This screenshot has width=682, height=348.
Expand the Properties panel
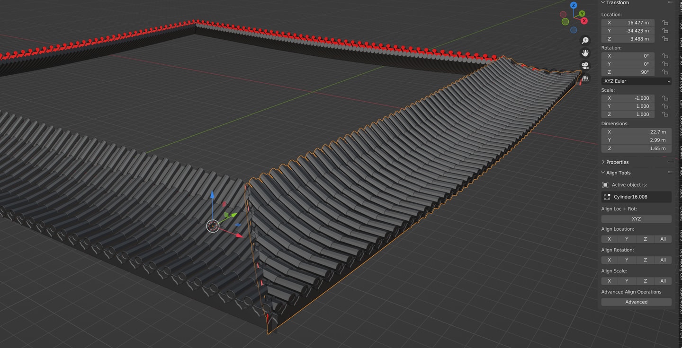603,162
